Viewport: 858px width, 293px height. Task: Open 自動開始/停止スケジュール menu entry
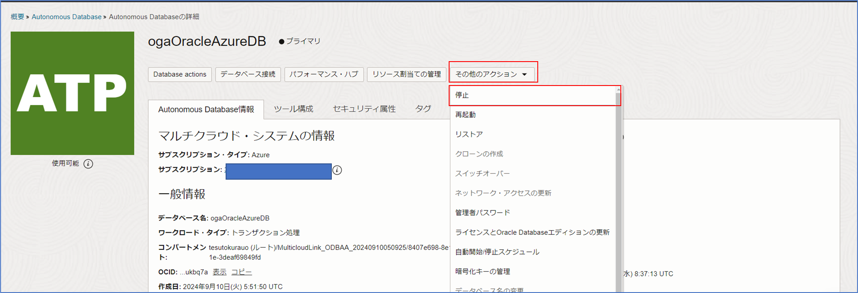533,252
